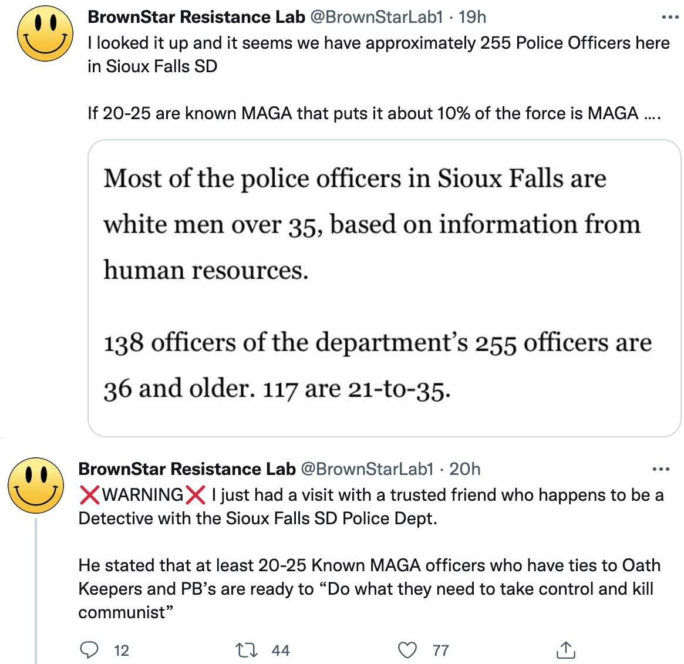Share the WARNING tweet via share icon
The width and height of the screenshot is (684, 664).
click(566, 649)
